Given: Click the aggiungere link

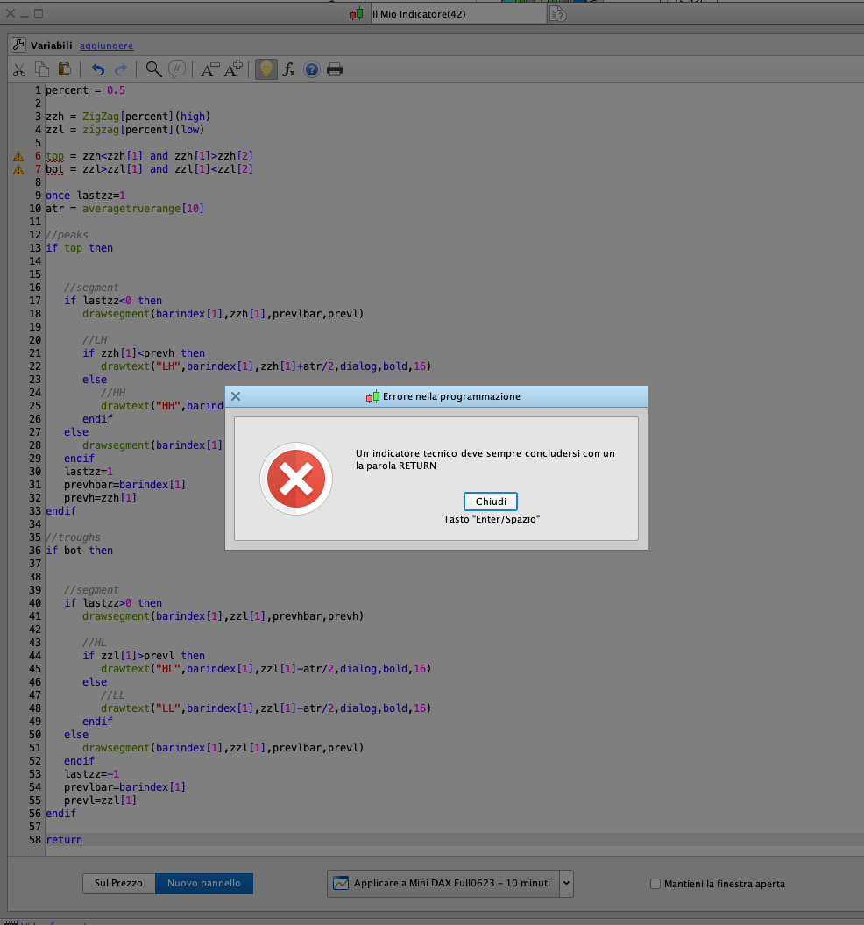Looking at the screenshot, I should click(107, 46).
